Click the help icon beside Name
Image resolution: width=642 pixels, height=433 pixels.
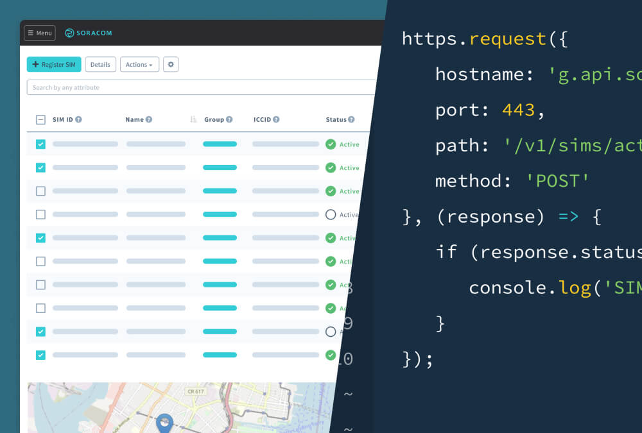(149, 119)
